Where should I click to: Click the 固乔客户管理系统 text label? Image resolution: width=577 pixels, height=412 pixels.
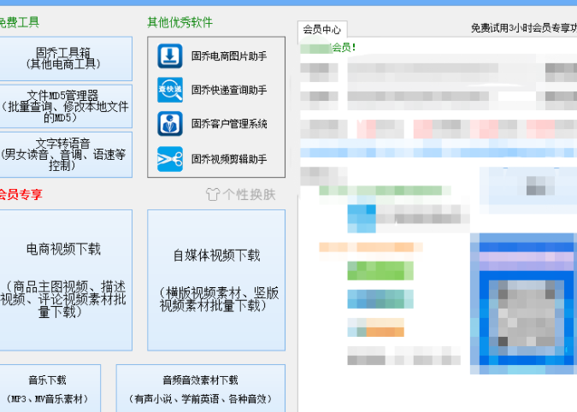tap(229, 124)
